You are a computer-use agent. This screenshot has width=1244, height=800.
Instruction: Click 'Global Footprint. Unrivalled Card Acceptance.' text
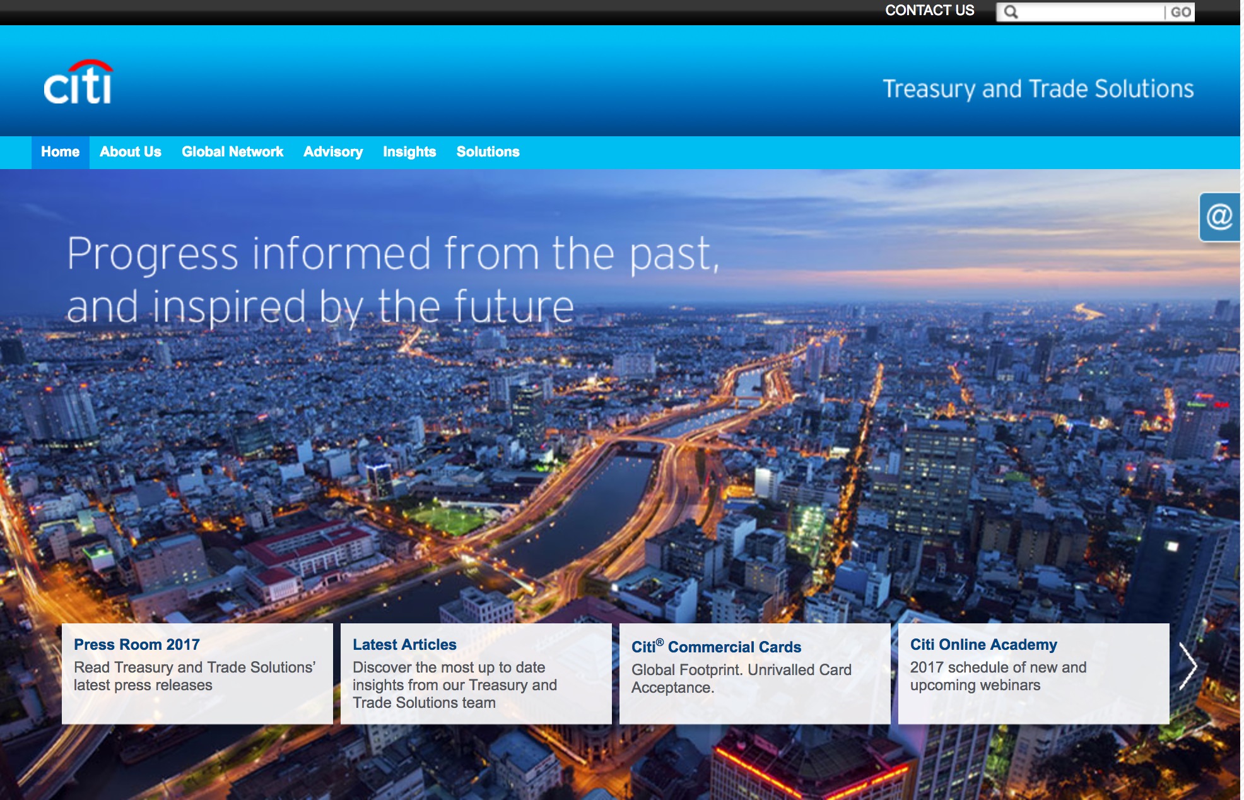coord(741,678)
